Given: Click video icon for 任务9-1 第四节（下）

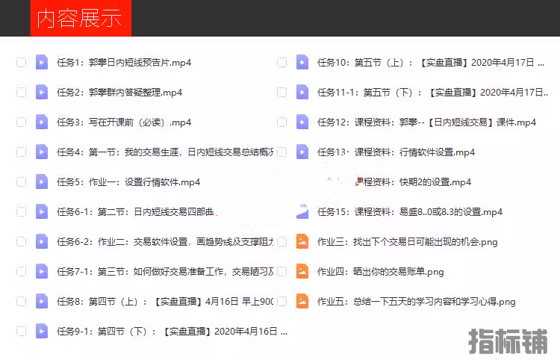Looking at the screenshot, I should pyautogui.click(x=42, y=331).
